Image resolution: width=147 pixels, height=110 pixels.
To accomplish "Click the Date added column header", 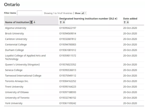I will click(x=130, y=19).
